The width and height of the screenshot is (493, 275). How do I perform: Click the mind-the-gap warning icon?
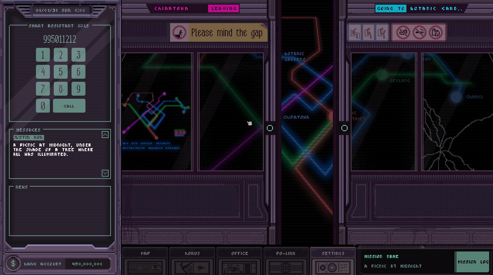pos(179,32)
